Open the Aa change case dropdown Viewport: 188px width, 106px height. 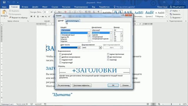60,12
